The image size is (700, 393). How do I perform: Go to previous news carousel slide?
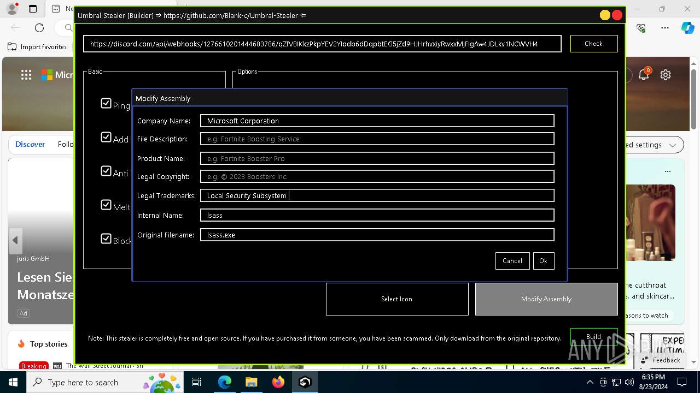point(15,240)
